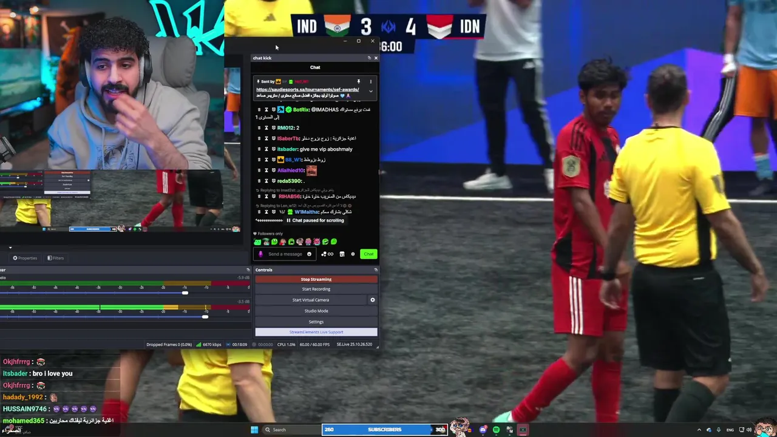Click the Send a message input field
Image resolution: width=777 pixels, height=437 pixels.
coord(285,254)
